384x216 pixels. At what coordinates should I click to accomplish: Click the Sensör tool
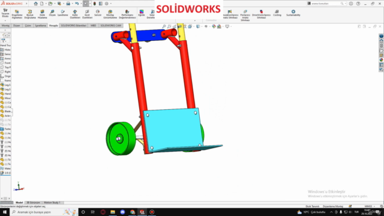pos(98,13)
